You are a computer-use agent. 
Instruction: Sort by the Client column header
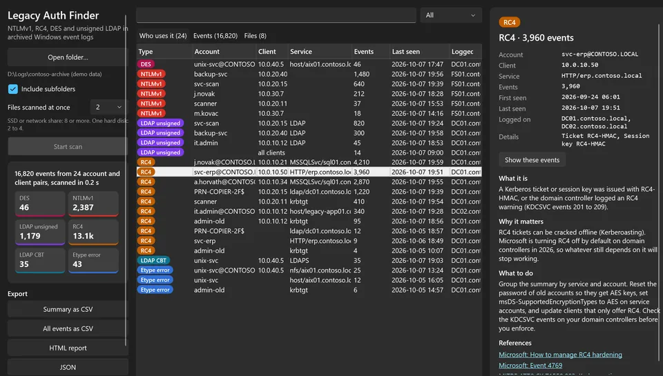[272, 52]
